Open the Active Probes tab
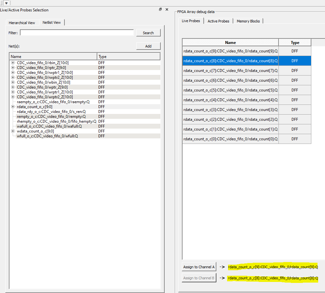The height and width of the screenshot is (293, 325). [218, 21]
